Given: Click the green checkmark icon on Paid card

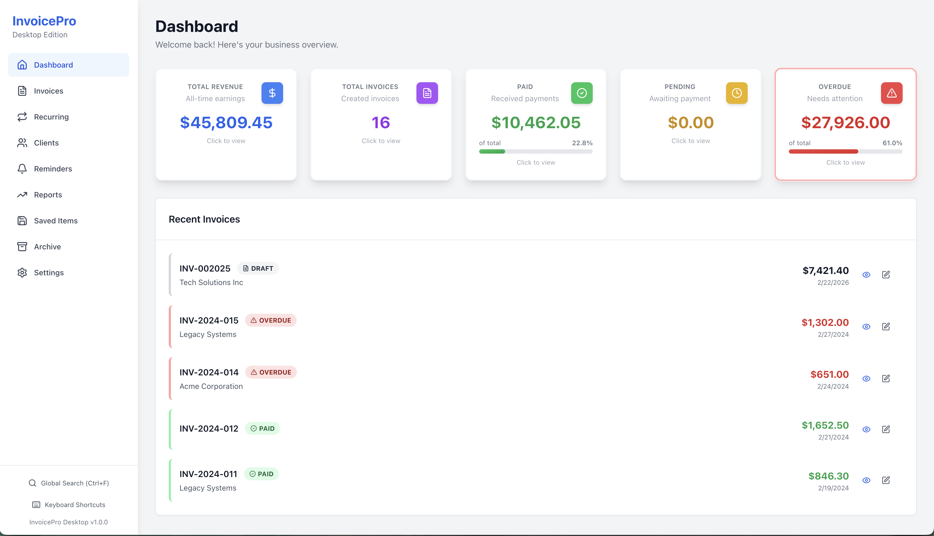Looking at the screenshot, I should point(581,93).
